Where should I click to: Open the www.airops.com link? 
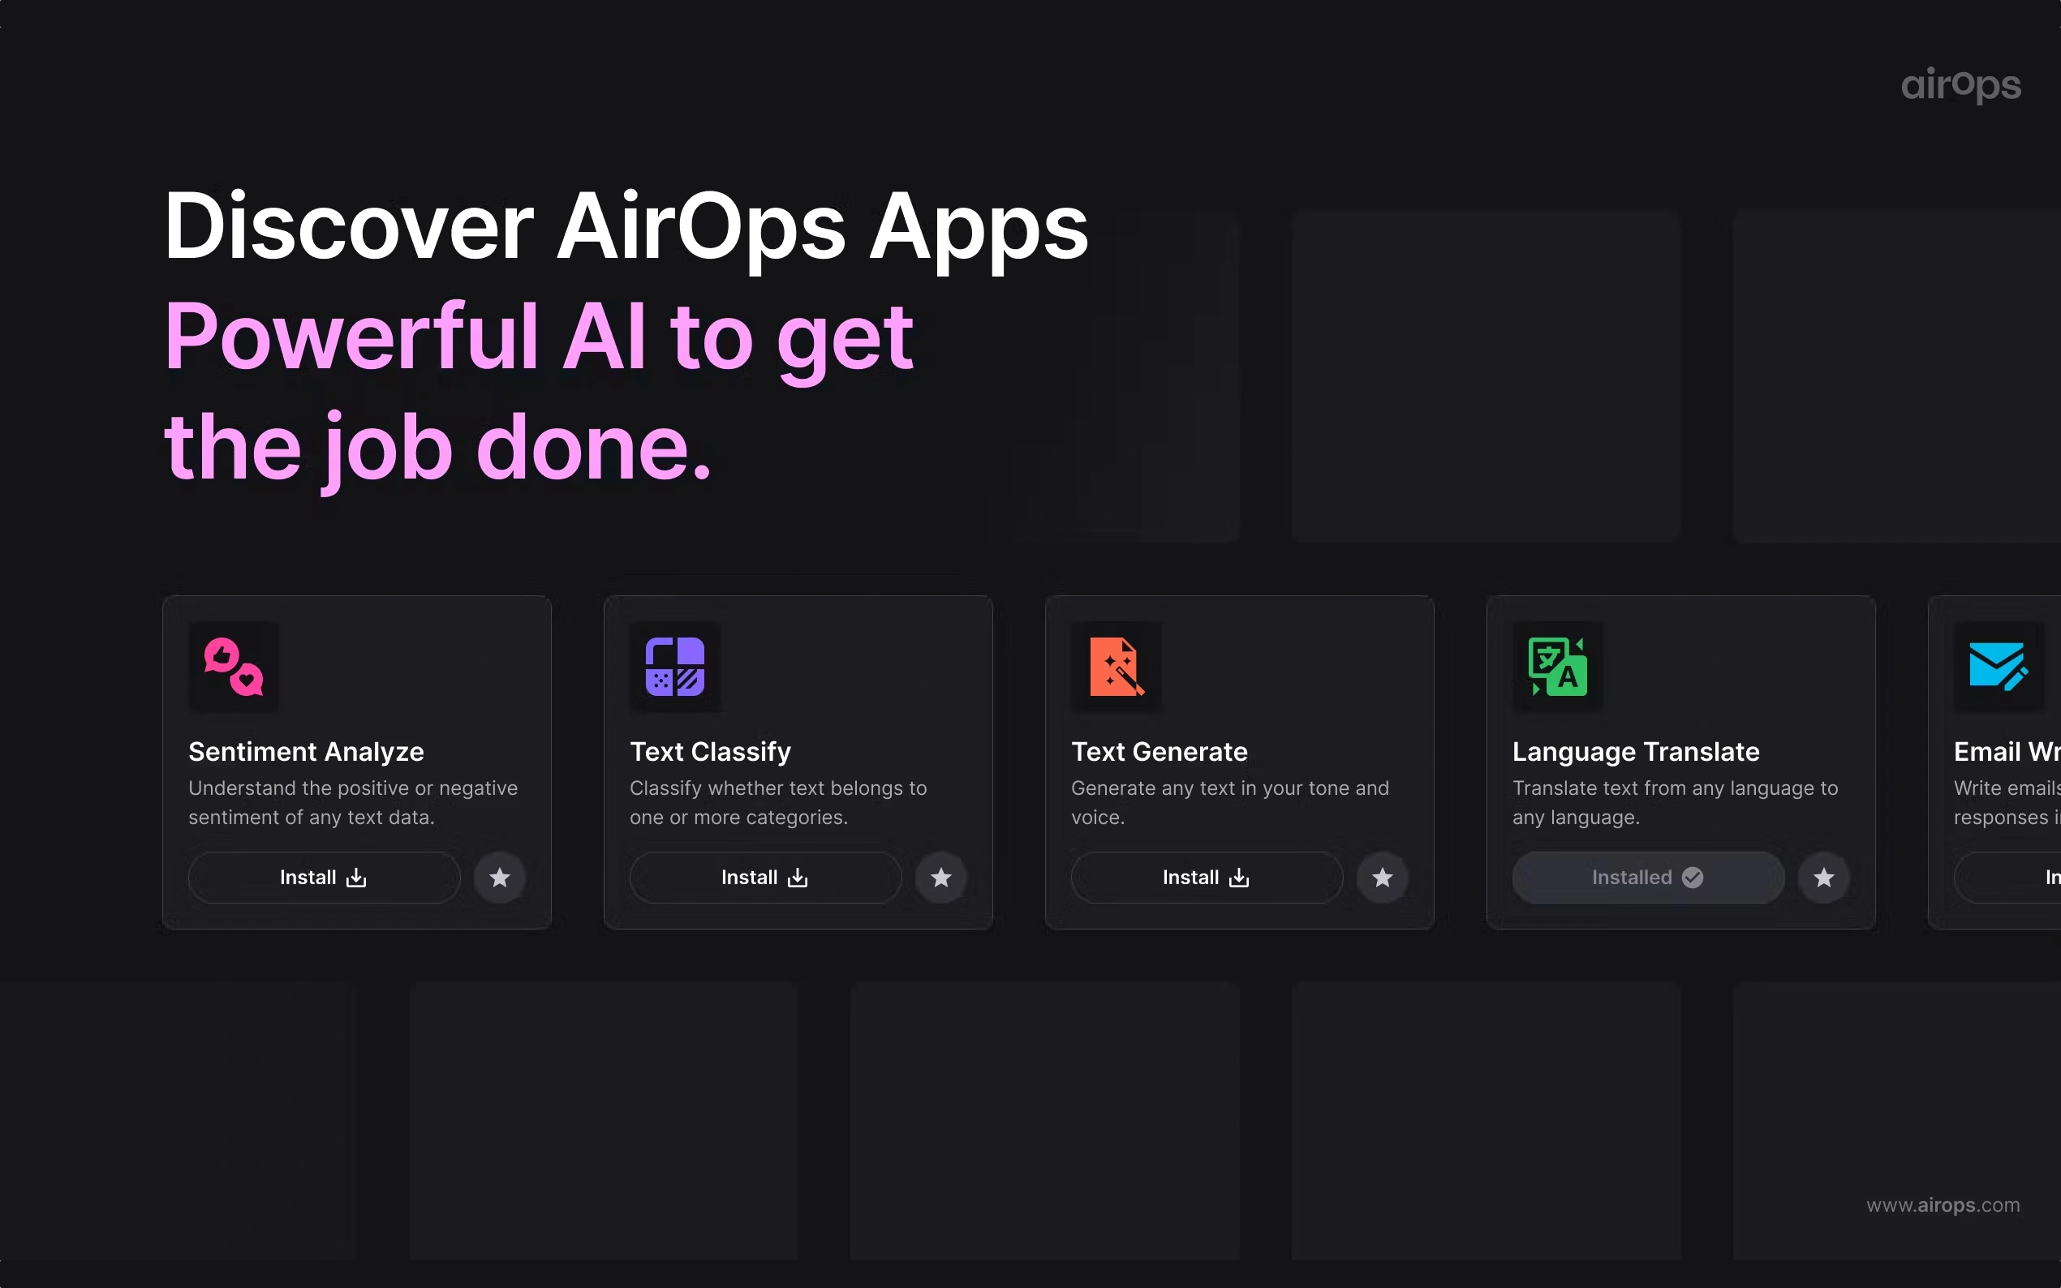pyautogui.click(x=1943, y=1205)
